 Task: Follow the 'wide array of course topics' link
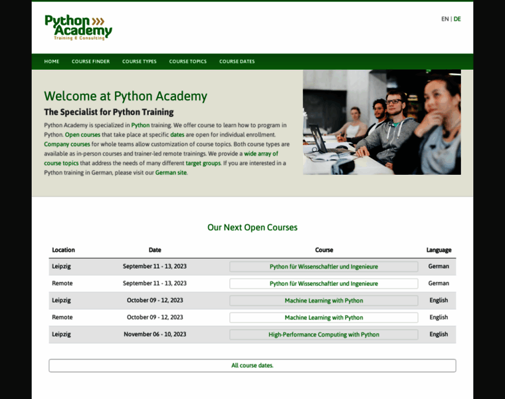click(261, 154)
